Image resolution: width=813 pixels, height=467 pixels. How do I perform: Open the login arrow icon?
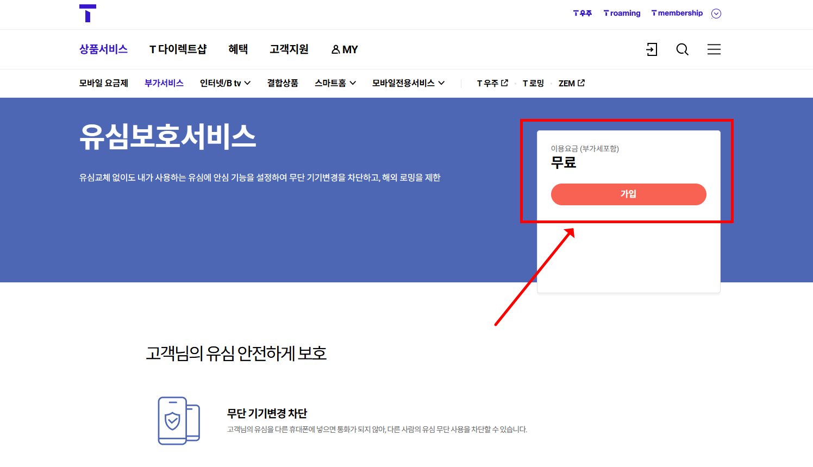pos(652,49)
